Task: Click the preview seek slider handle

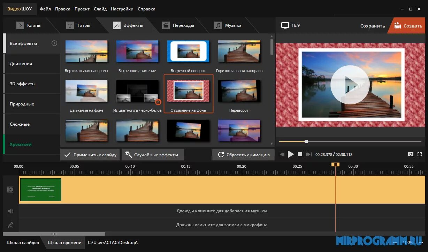Action: [x=306, y=142]
